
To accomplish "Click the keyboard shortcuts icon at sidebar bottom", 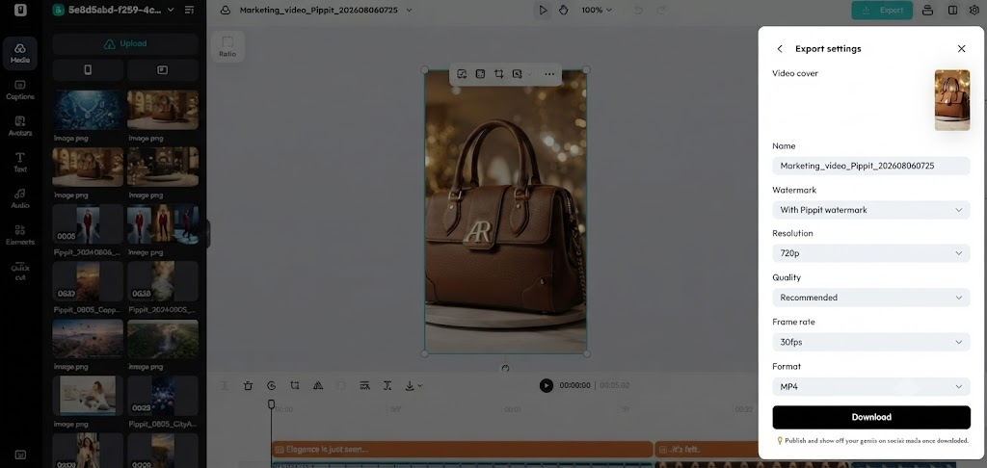I will click(x=20, y=455).
